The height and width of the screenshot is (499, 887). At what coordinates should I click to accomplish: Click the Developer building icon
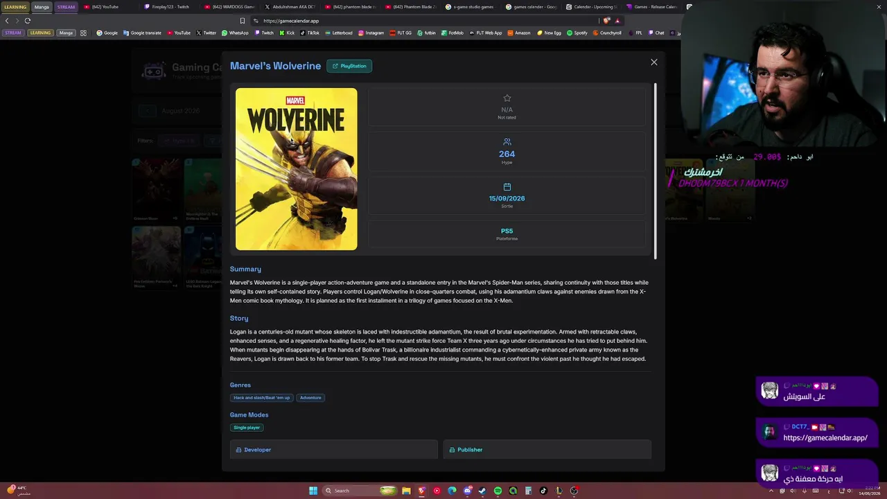238,450
